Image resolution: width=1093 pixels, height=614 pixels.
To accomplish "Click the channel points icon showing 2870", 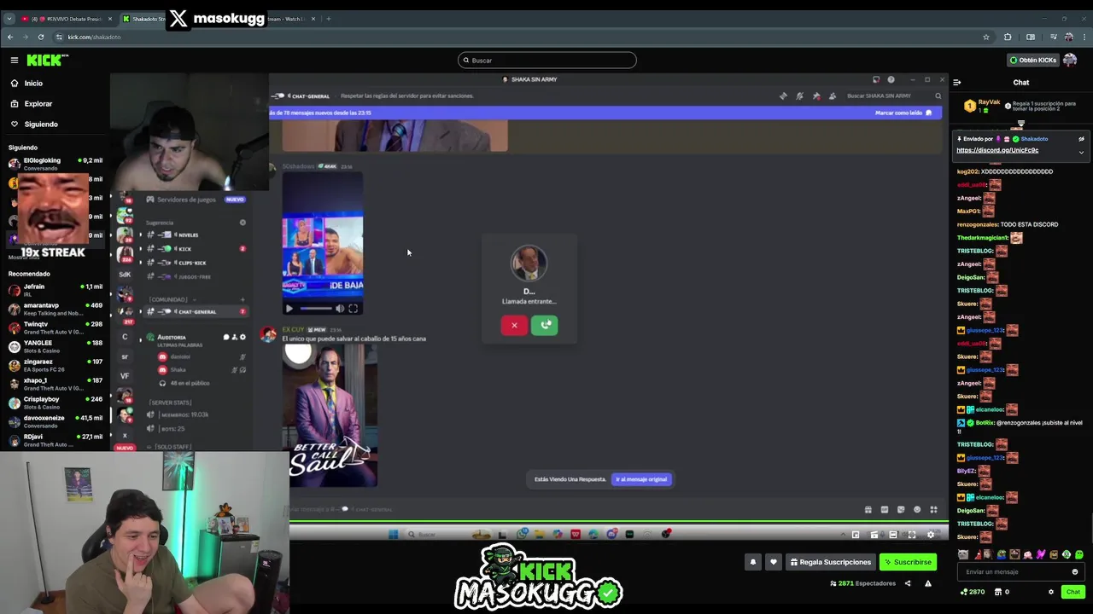I will click(x=973, y=592).
